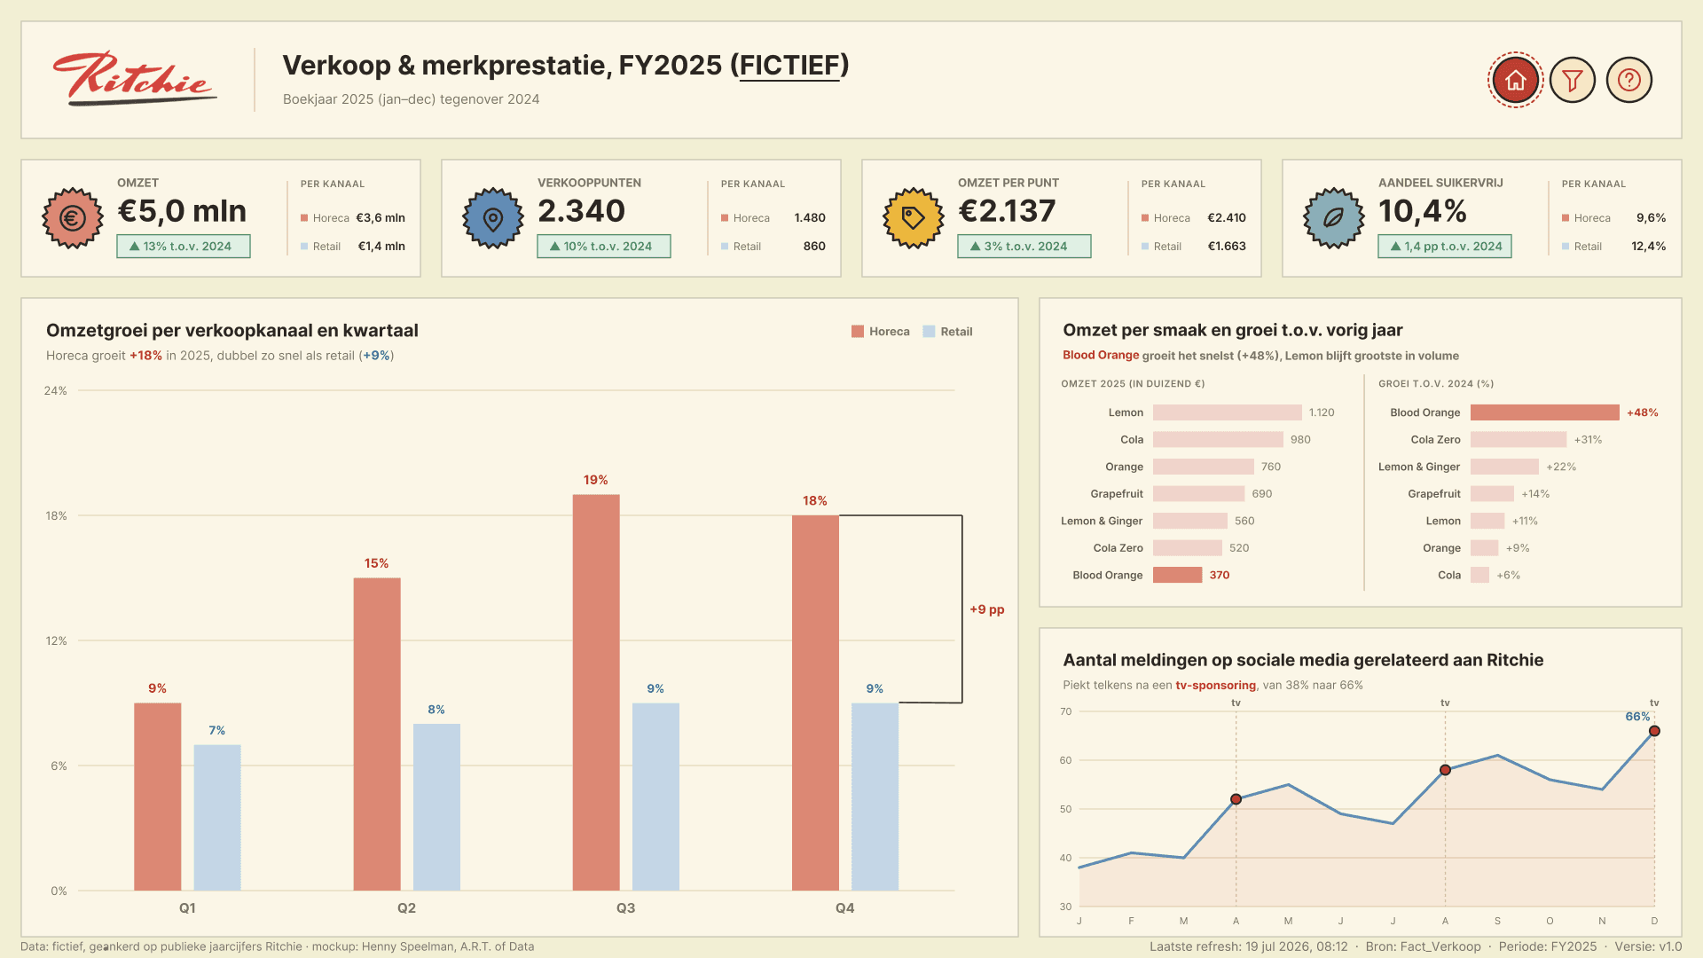This screenshot has width=1703, height=958.
Task: Select the Grapefruit +14% growth bar
Action: [x=1492, y=494]
